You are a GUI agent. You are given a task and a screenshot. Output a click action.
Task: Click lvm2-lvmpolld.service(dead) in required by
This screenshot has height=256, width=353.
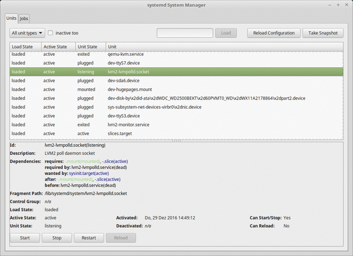pos(99,167)
